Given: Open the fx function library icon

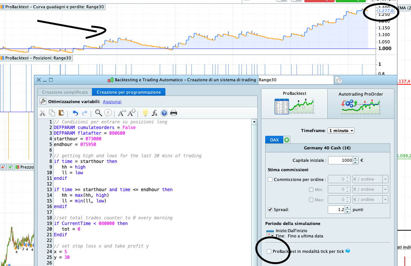Looking at the screenshot, I should 155,113.
